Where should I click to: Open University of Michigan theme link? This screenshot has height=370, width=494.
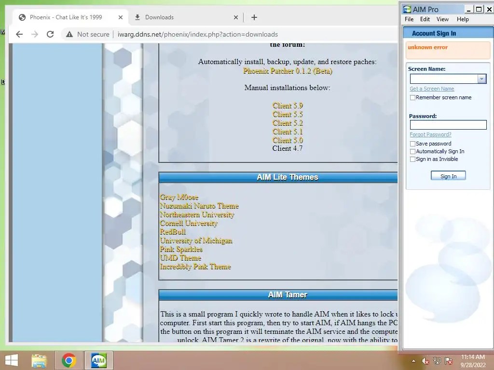196,241
